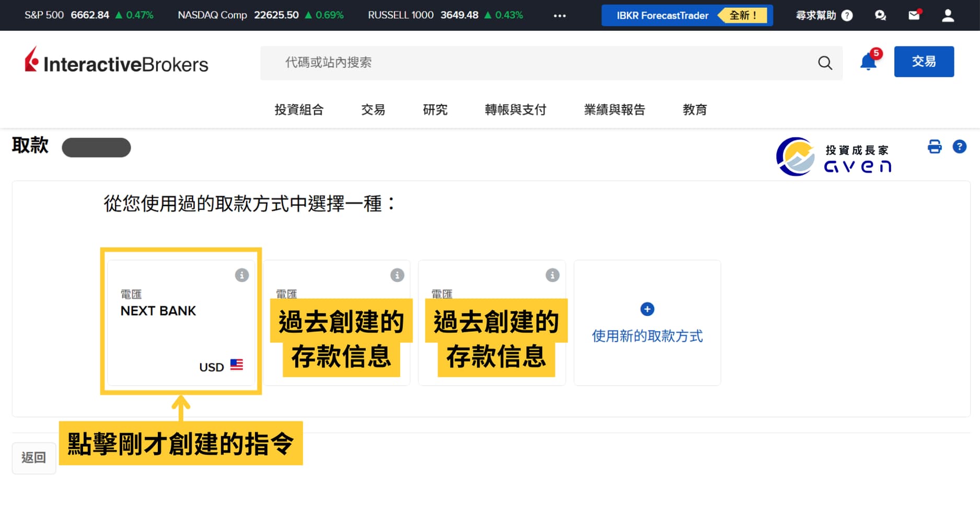Open the 業績與報告 menu
The width and height of the screenshot is (980, 532).
(614, 110)
